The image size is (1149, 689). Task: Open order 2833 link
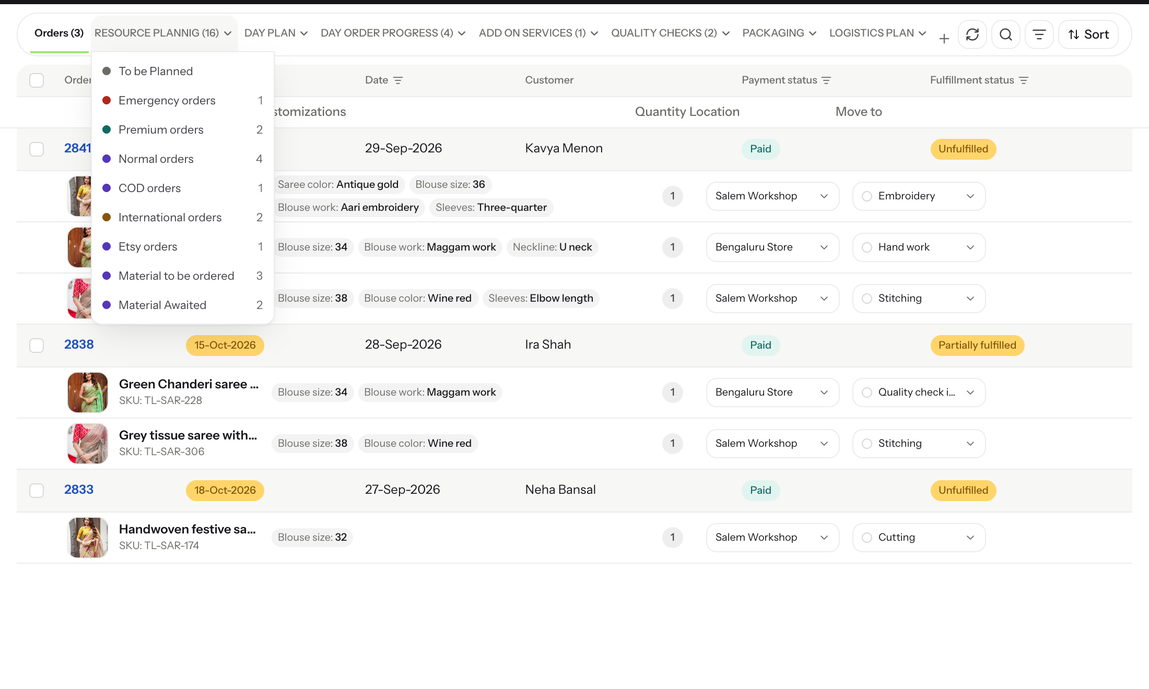point(79,490)
